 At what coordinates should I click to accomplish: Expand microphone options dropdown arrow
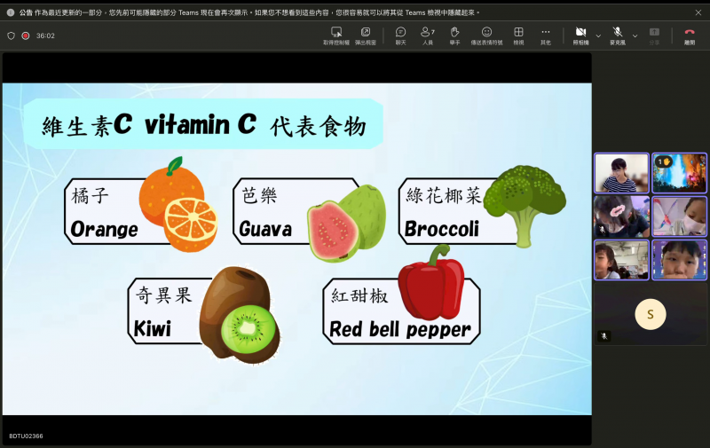coord(635,35)
